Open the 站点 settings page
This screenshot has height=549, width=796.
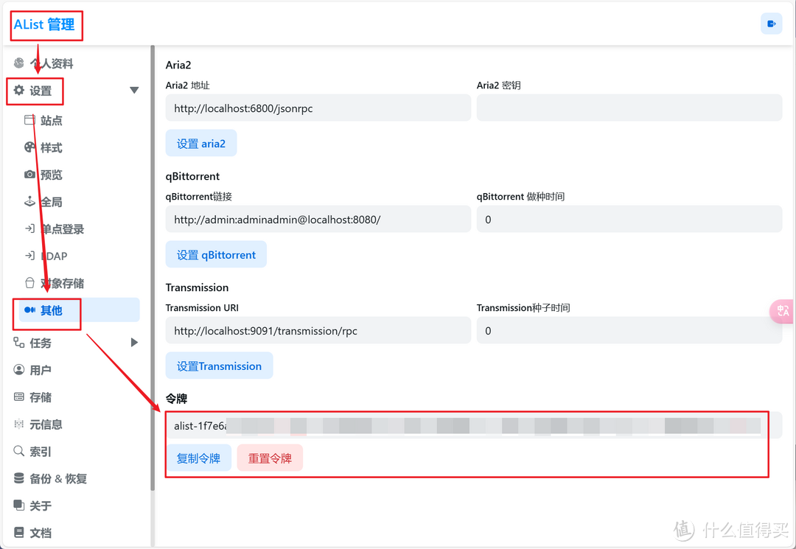(51, 121)
